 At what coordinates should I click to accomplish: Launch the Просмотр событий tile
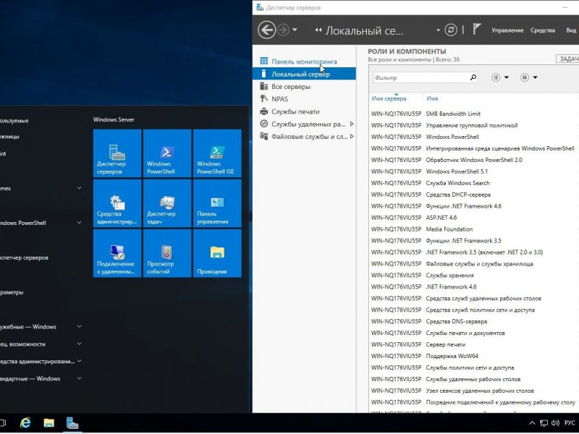coord(167,253)
